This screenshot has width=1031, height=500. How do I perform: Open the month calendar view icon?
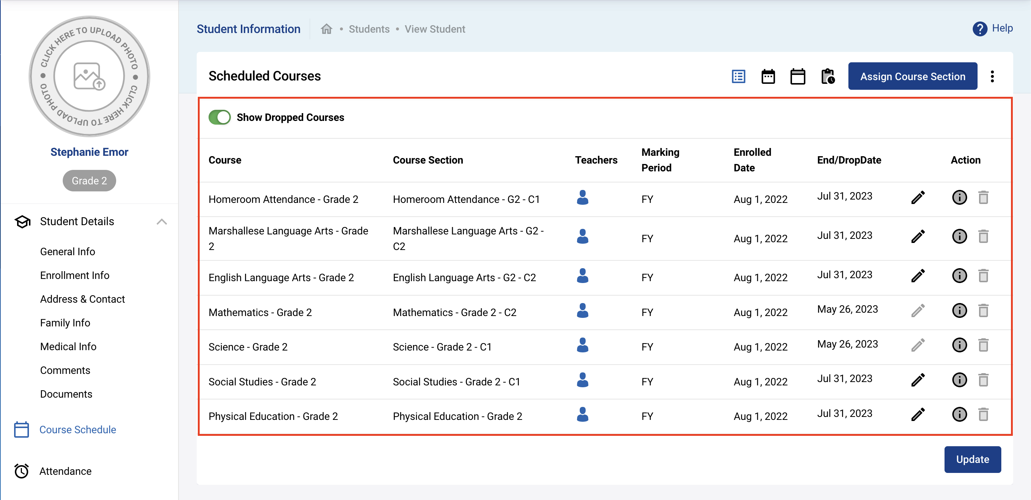(x=797, y=76)
